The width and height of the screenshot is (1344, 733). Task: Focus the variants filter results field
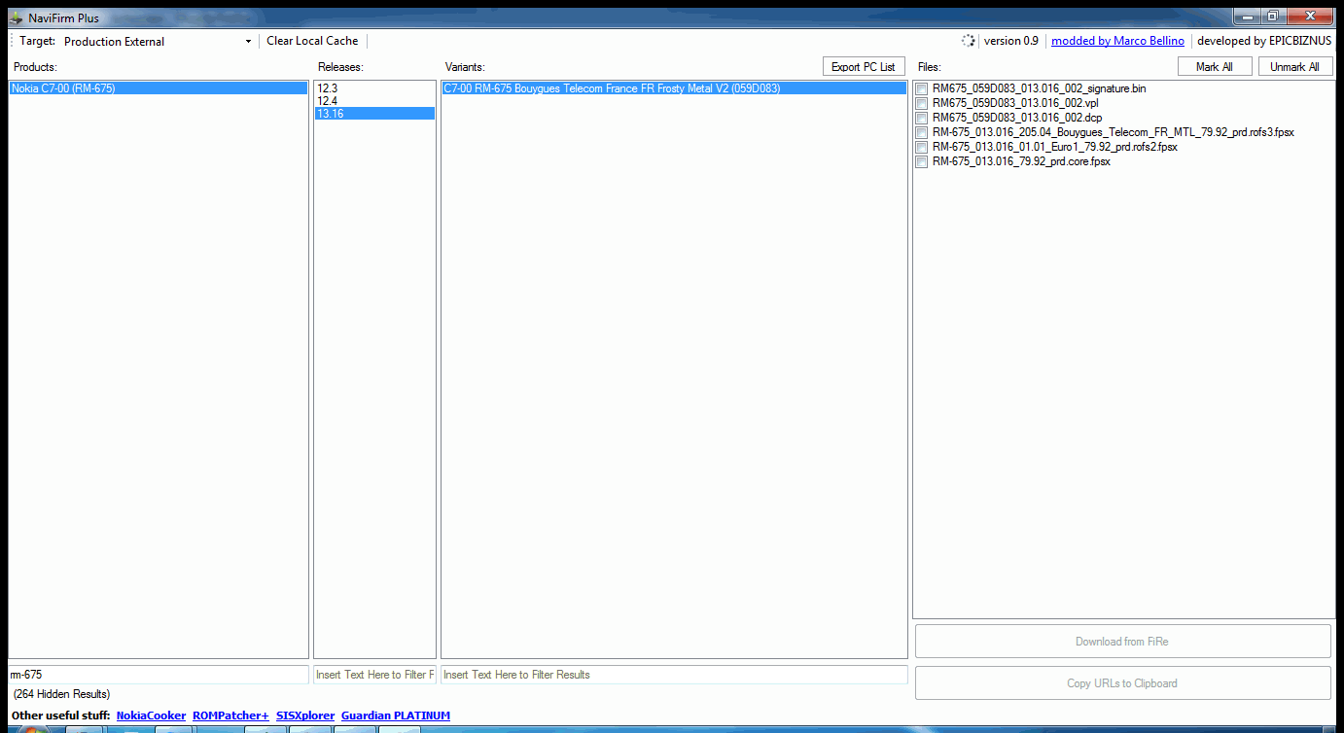(x=674, y=675)
